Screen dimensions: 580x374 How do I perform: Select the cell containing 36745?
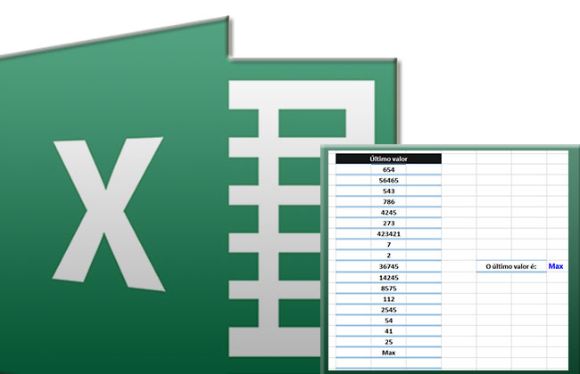[388, 266]
